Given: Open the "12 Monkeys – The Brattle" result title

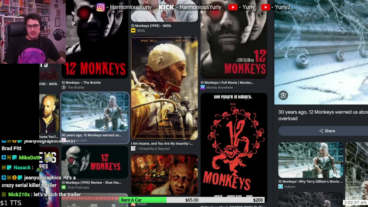Looking at the screenshot, I should click(81, 83).
